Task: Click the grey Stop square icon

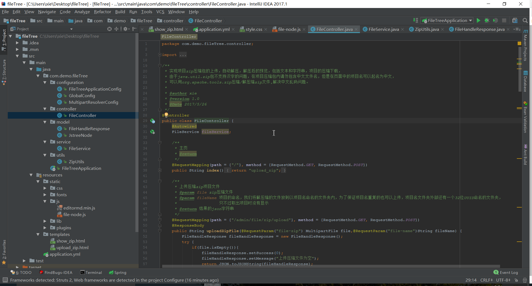Action: [x=504, y=21]
